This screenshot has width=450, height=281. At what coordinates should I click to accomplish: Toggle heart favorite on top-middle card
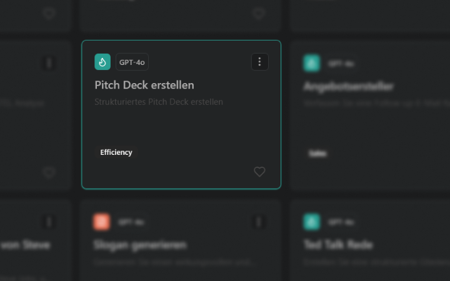point(259,13)
